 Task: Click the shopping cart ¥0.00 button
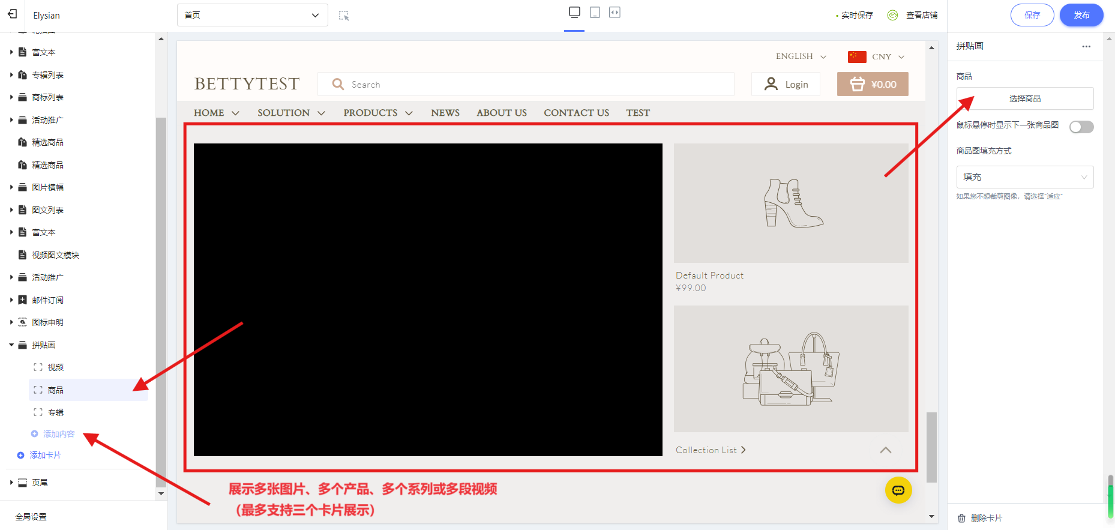(x=873, y=85)
